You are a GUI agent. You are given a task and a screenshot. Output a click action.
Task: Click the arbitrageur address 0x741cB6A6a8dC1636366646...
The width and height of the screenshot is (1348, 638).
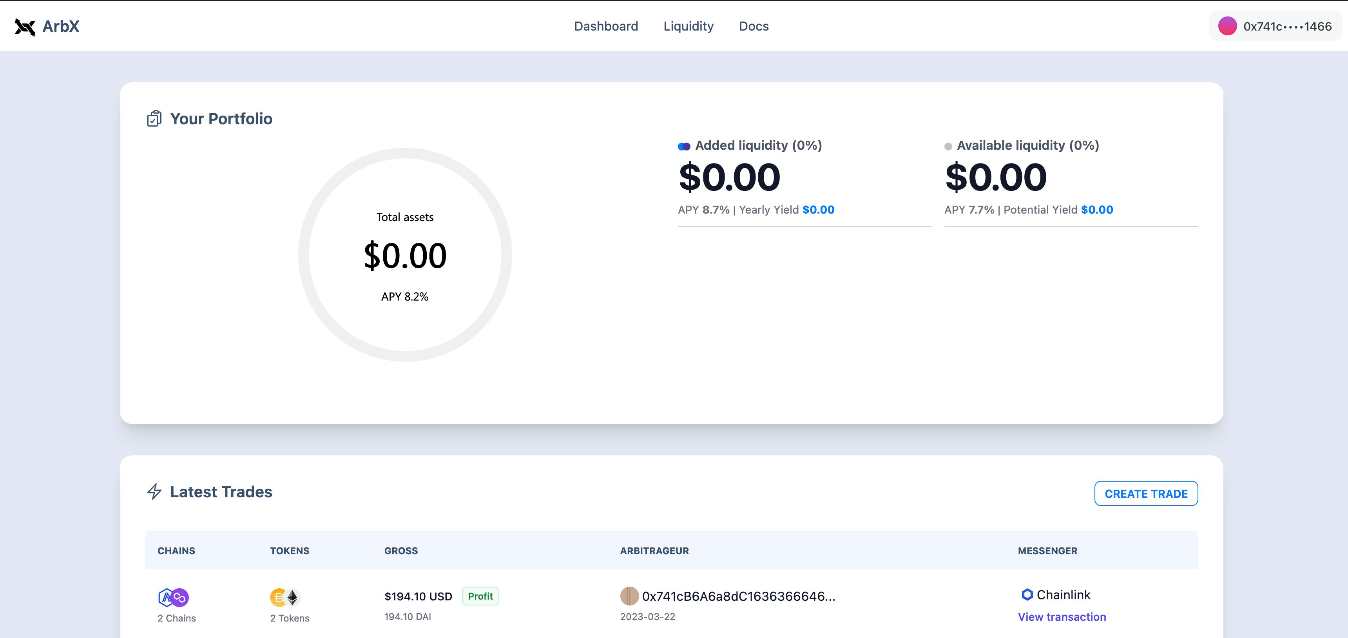tap(738, 596)
